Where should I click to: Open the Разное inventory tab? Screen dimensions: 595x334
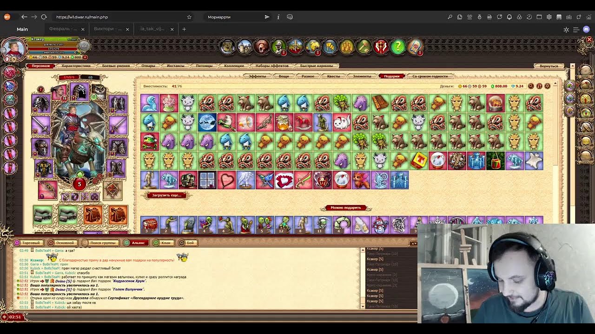[x=308, y=76]
